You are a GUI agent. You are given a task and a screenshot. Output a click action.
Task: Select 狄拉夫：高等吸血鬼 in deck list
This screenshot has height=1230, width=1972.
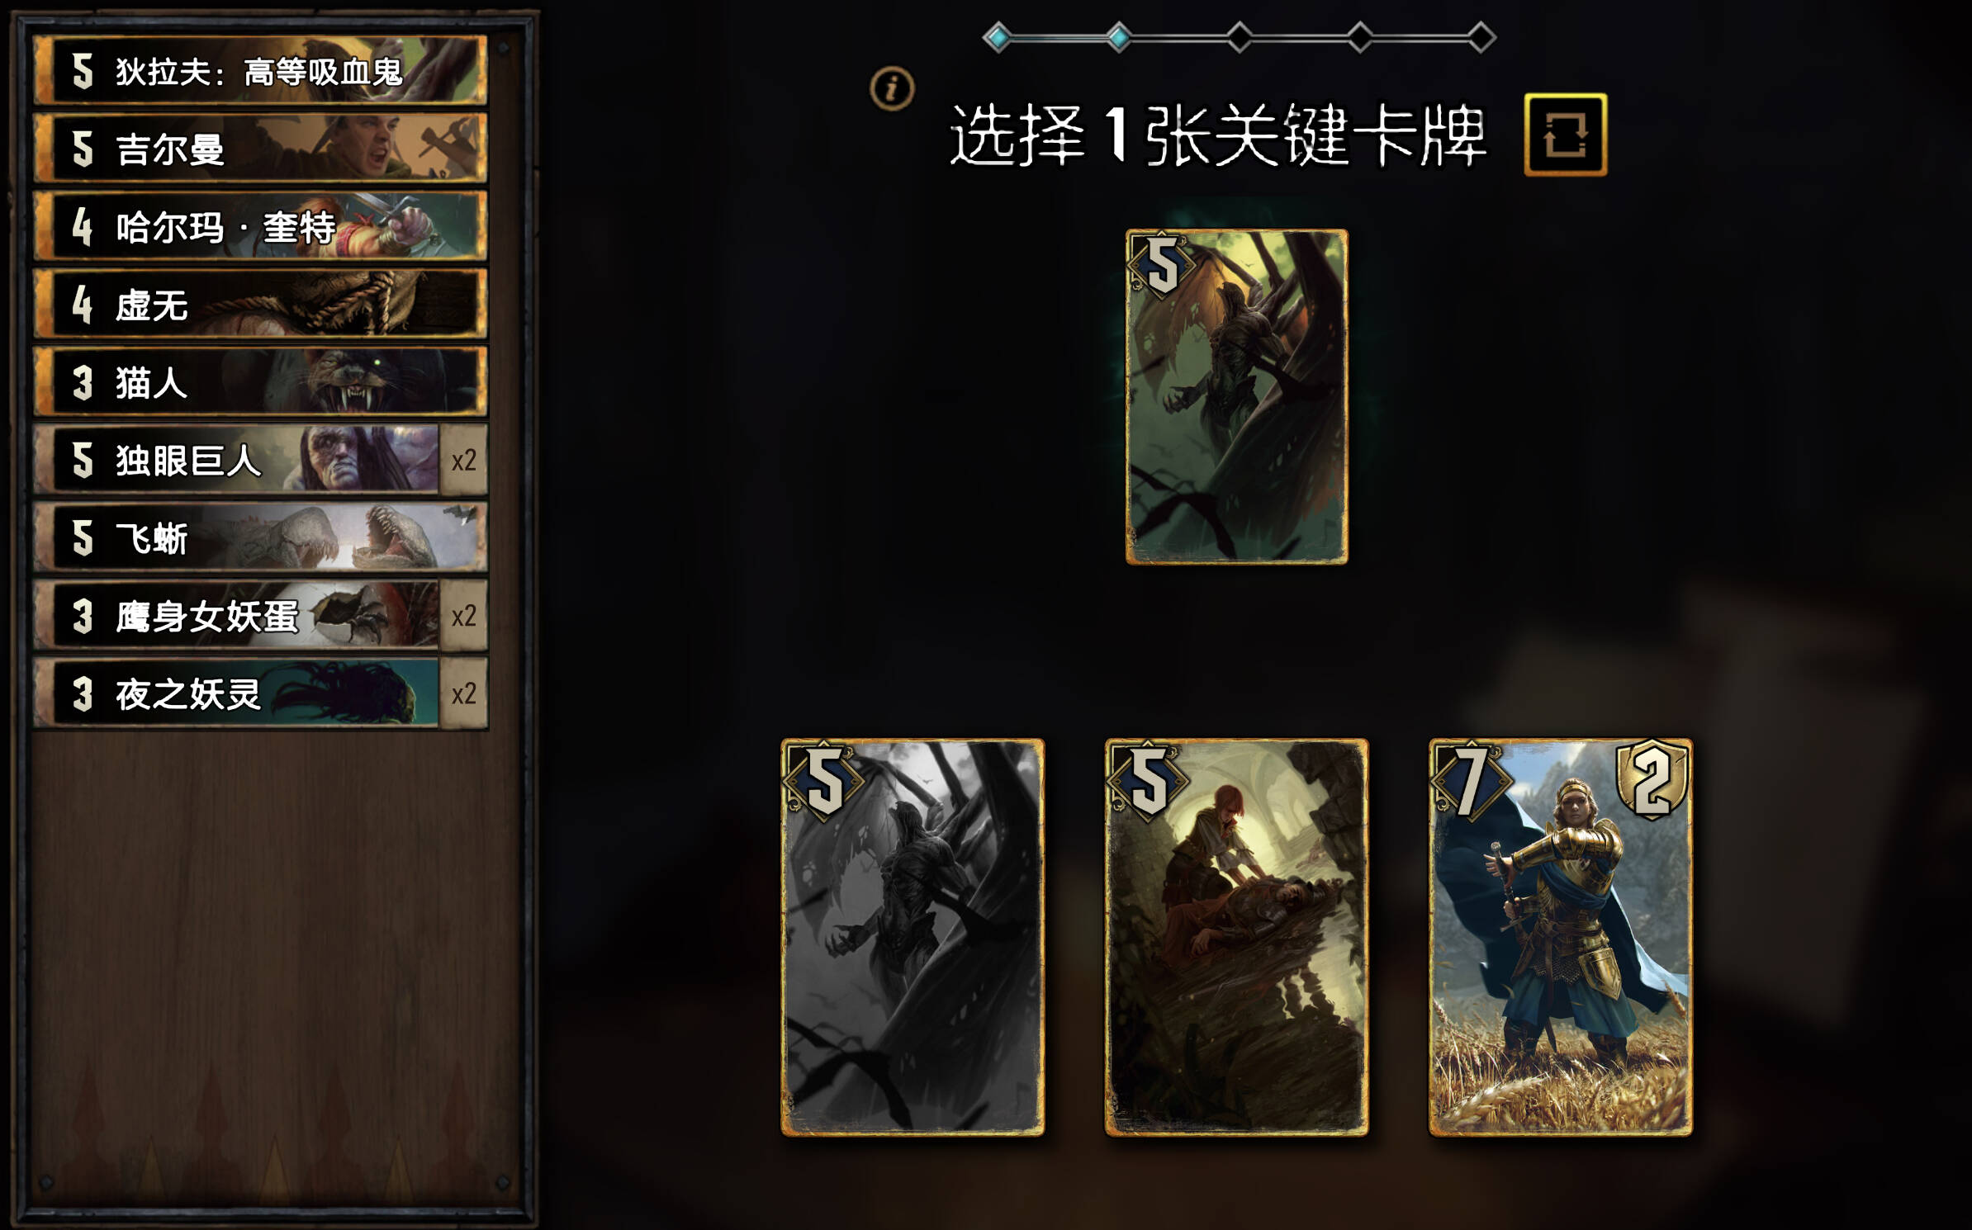coord(260,70)
